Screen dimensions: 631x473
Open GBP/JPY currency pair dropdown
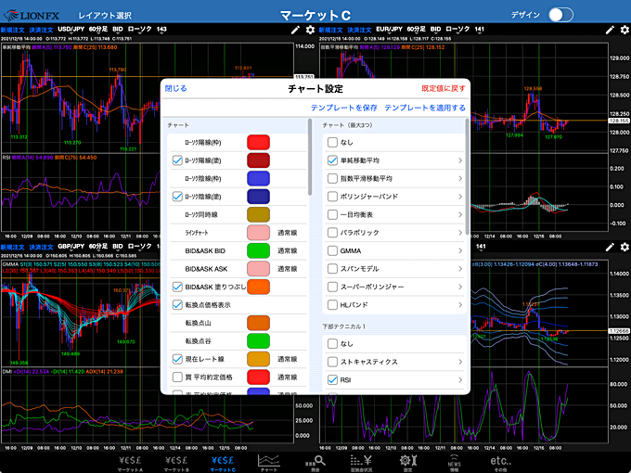(71, 247)
